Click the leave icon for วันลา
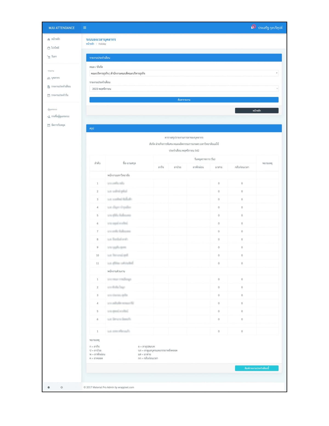329x426 pixels. [49, 57]
